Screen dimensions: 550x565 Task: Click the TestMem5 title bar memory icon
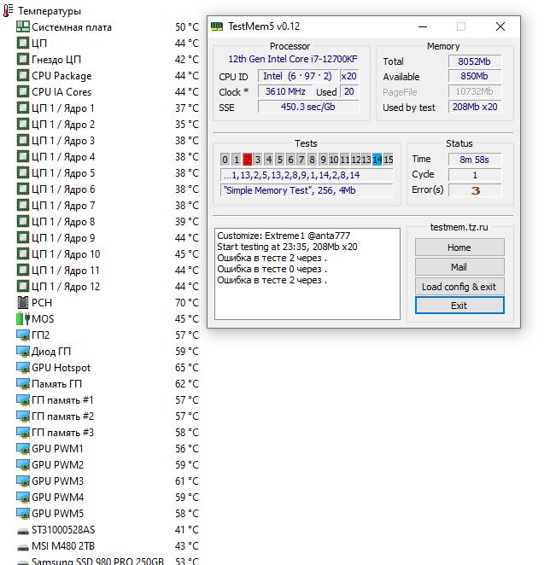(x=217, y=26)
